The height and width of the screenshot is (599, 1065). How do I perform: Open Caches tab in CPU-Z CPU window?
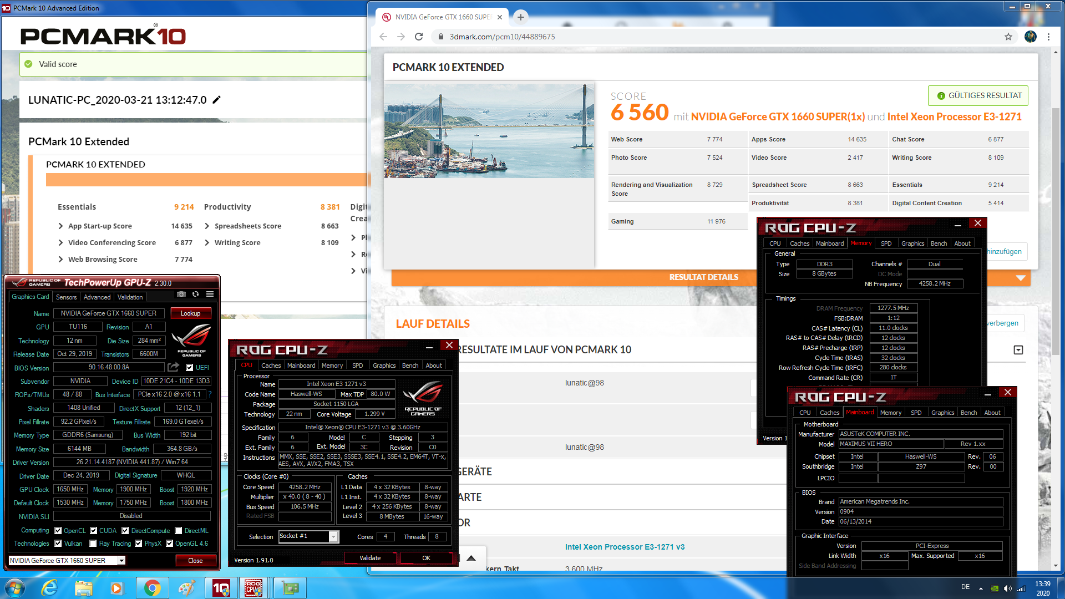(271, 366)
